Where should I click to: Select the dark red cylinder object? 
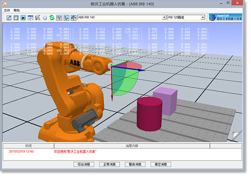150,114
